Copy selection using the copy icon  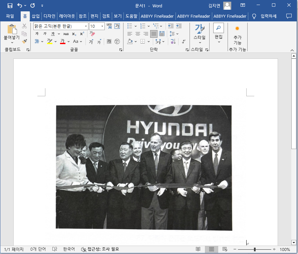pos(24,34)
